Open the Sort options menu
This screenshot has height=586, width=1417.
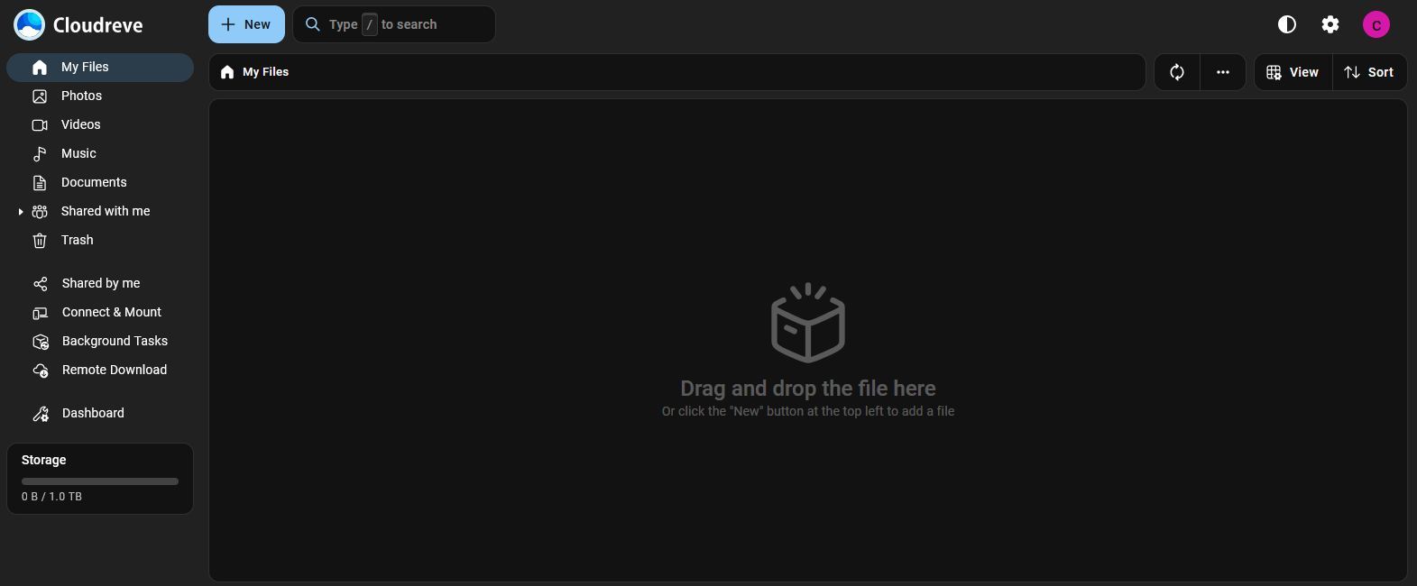click(x=1369, y=72)
